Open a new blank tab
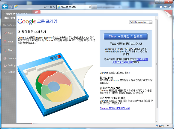Image resolution: width=174 pixels, height=129 pixels. click(94, 7)
